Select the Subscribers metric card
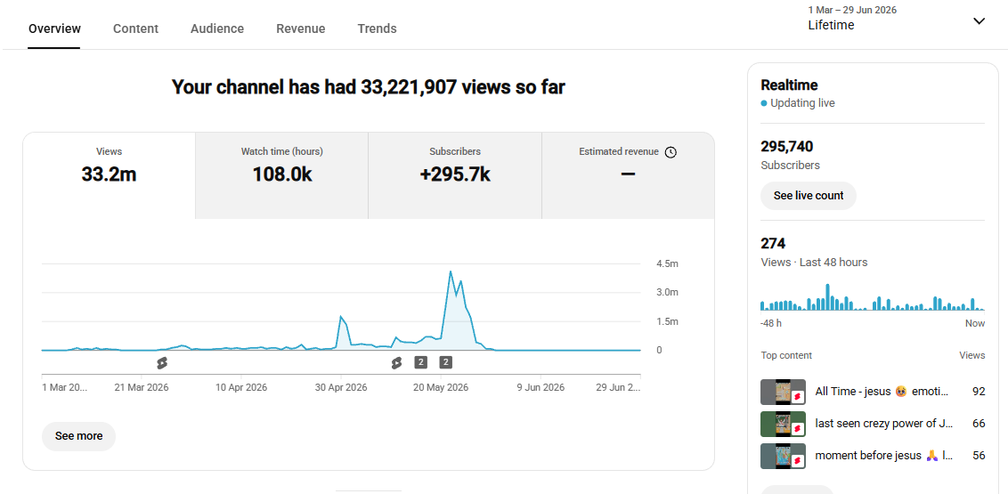 coord(455,176)
